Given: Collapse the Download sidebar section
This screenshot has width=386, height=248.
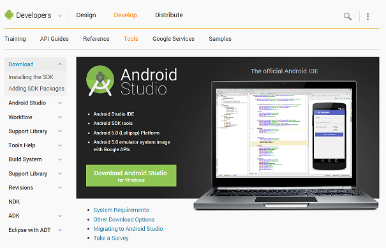Looking at the screenshot, I should click(x=60, y=64).
